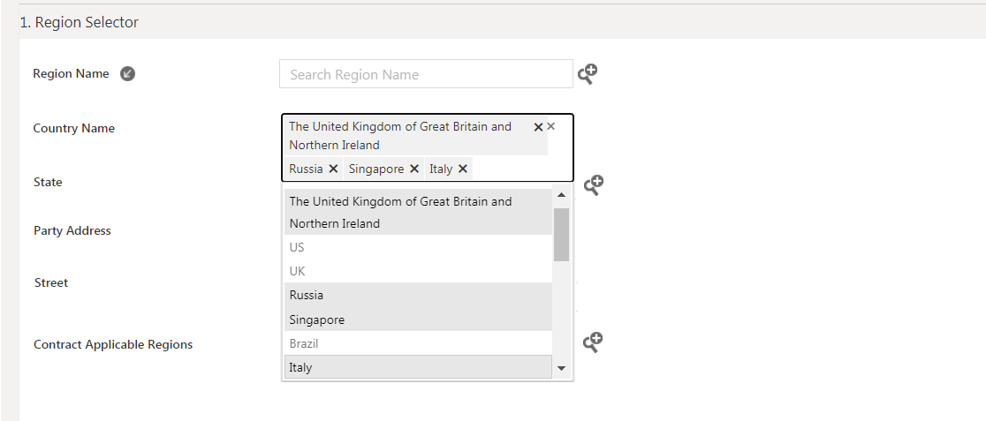Image resolution: width=986 pixels, height=421 pixels.
Task: Remove the Italy tag from selection
Action: (462, 169)
